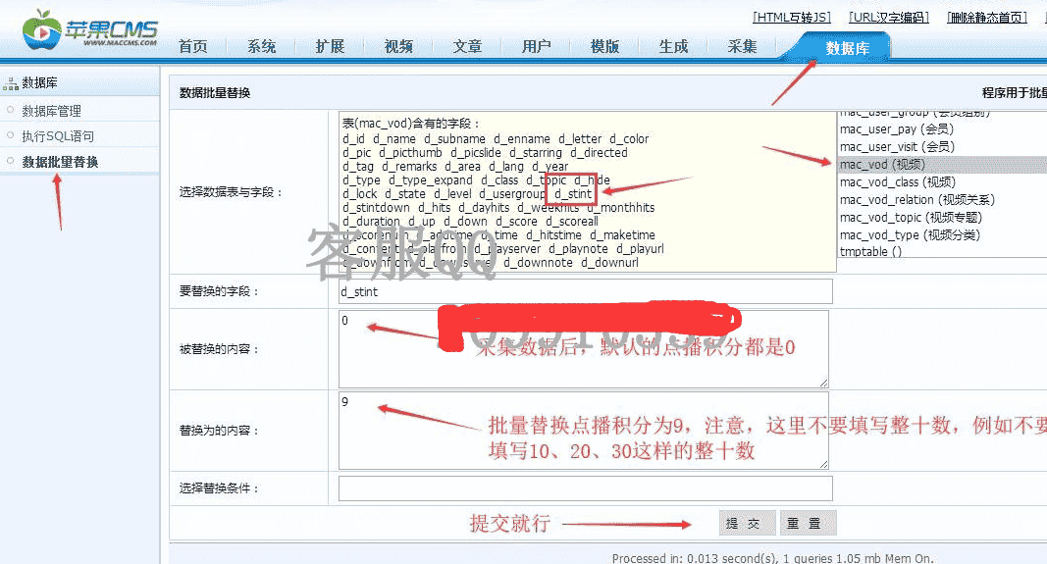Click the d_name field name
1047x564 pixels.
pyautogui.click(x=393, y=139)
